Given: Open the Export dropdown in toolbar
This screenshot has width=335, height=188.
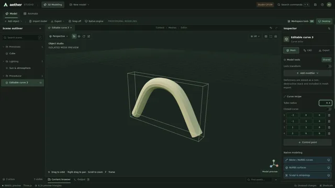Looking at the screenshot, I should tap(58, 21).
